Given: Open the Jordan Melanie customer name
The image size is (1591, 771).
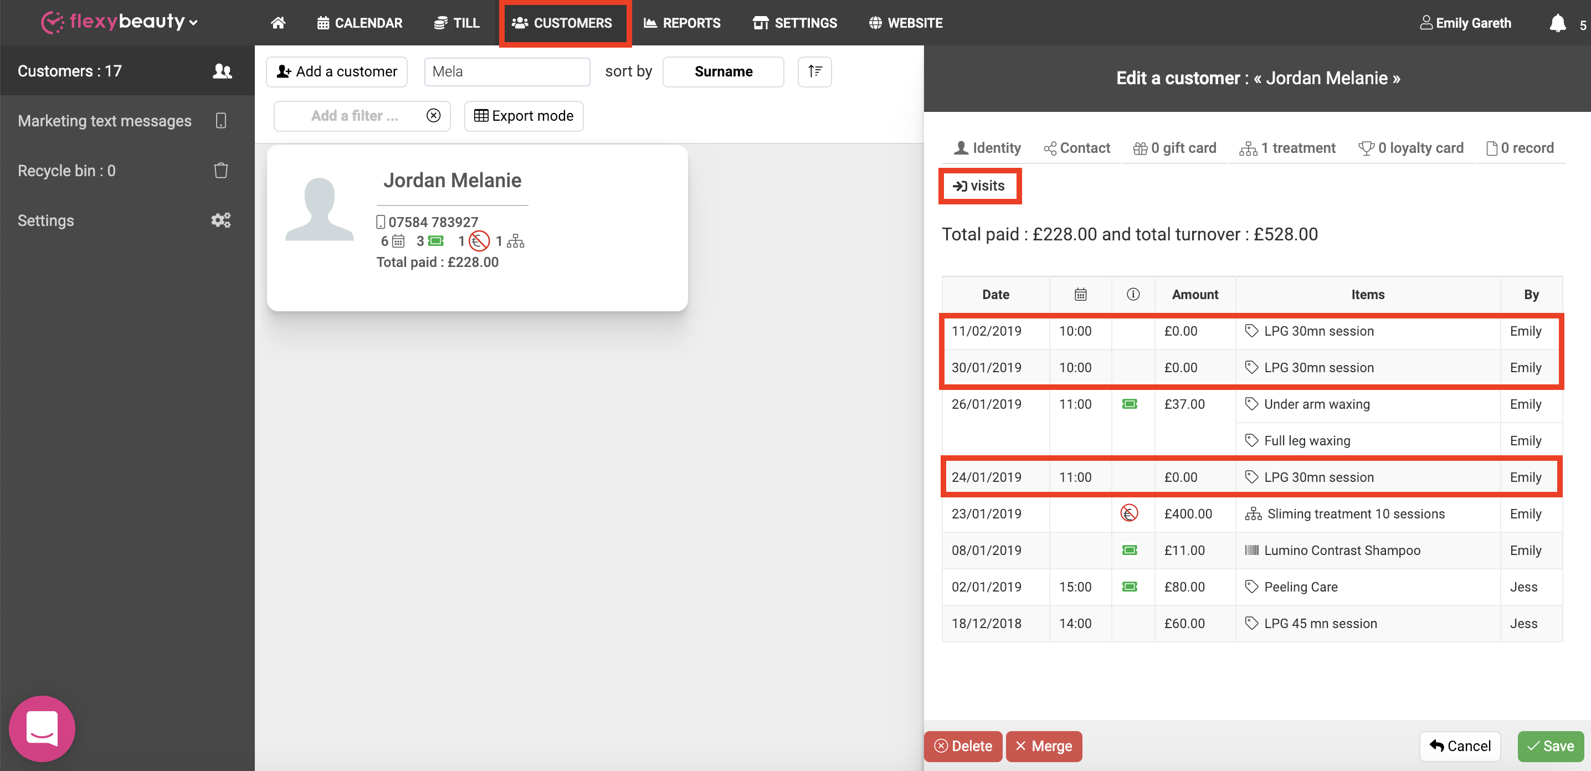Looking at the screenshot, I should point(452,180).
